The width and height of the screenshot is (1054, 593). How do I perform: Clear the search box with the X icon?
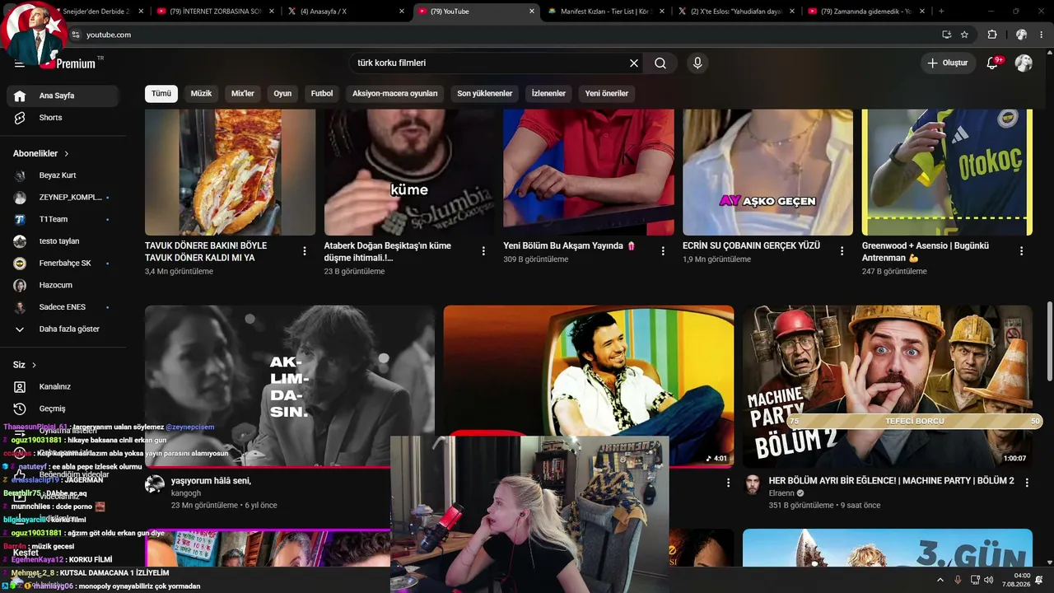click(634, 63)
